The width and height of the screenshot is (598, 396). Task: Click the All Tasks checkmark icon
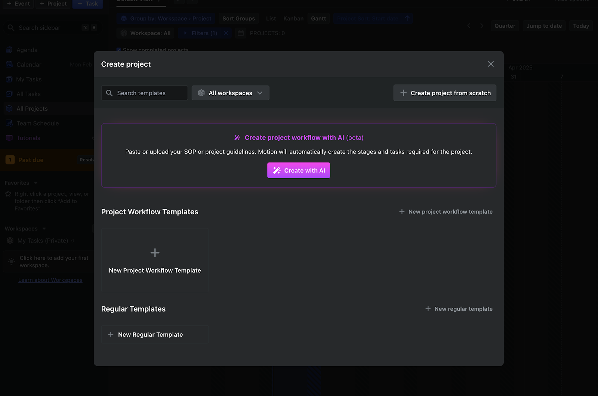click(9, 94)
